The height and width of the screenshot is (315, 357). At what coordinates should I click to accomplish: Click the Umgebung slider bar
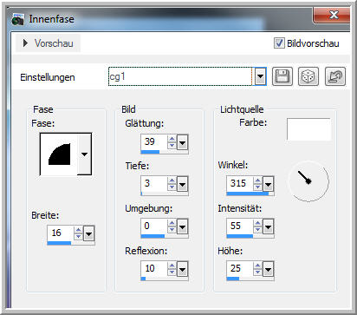pos(165,236)
